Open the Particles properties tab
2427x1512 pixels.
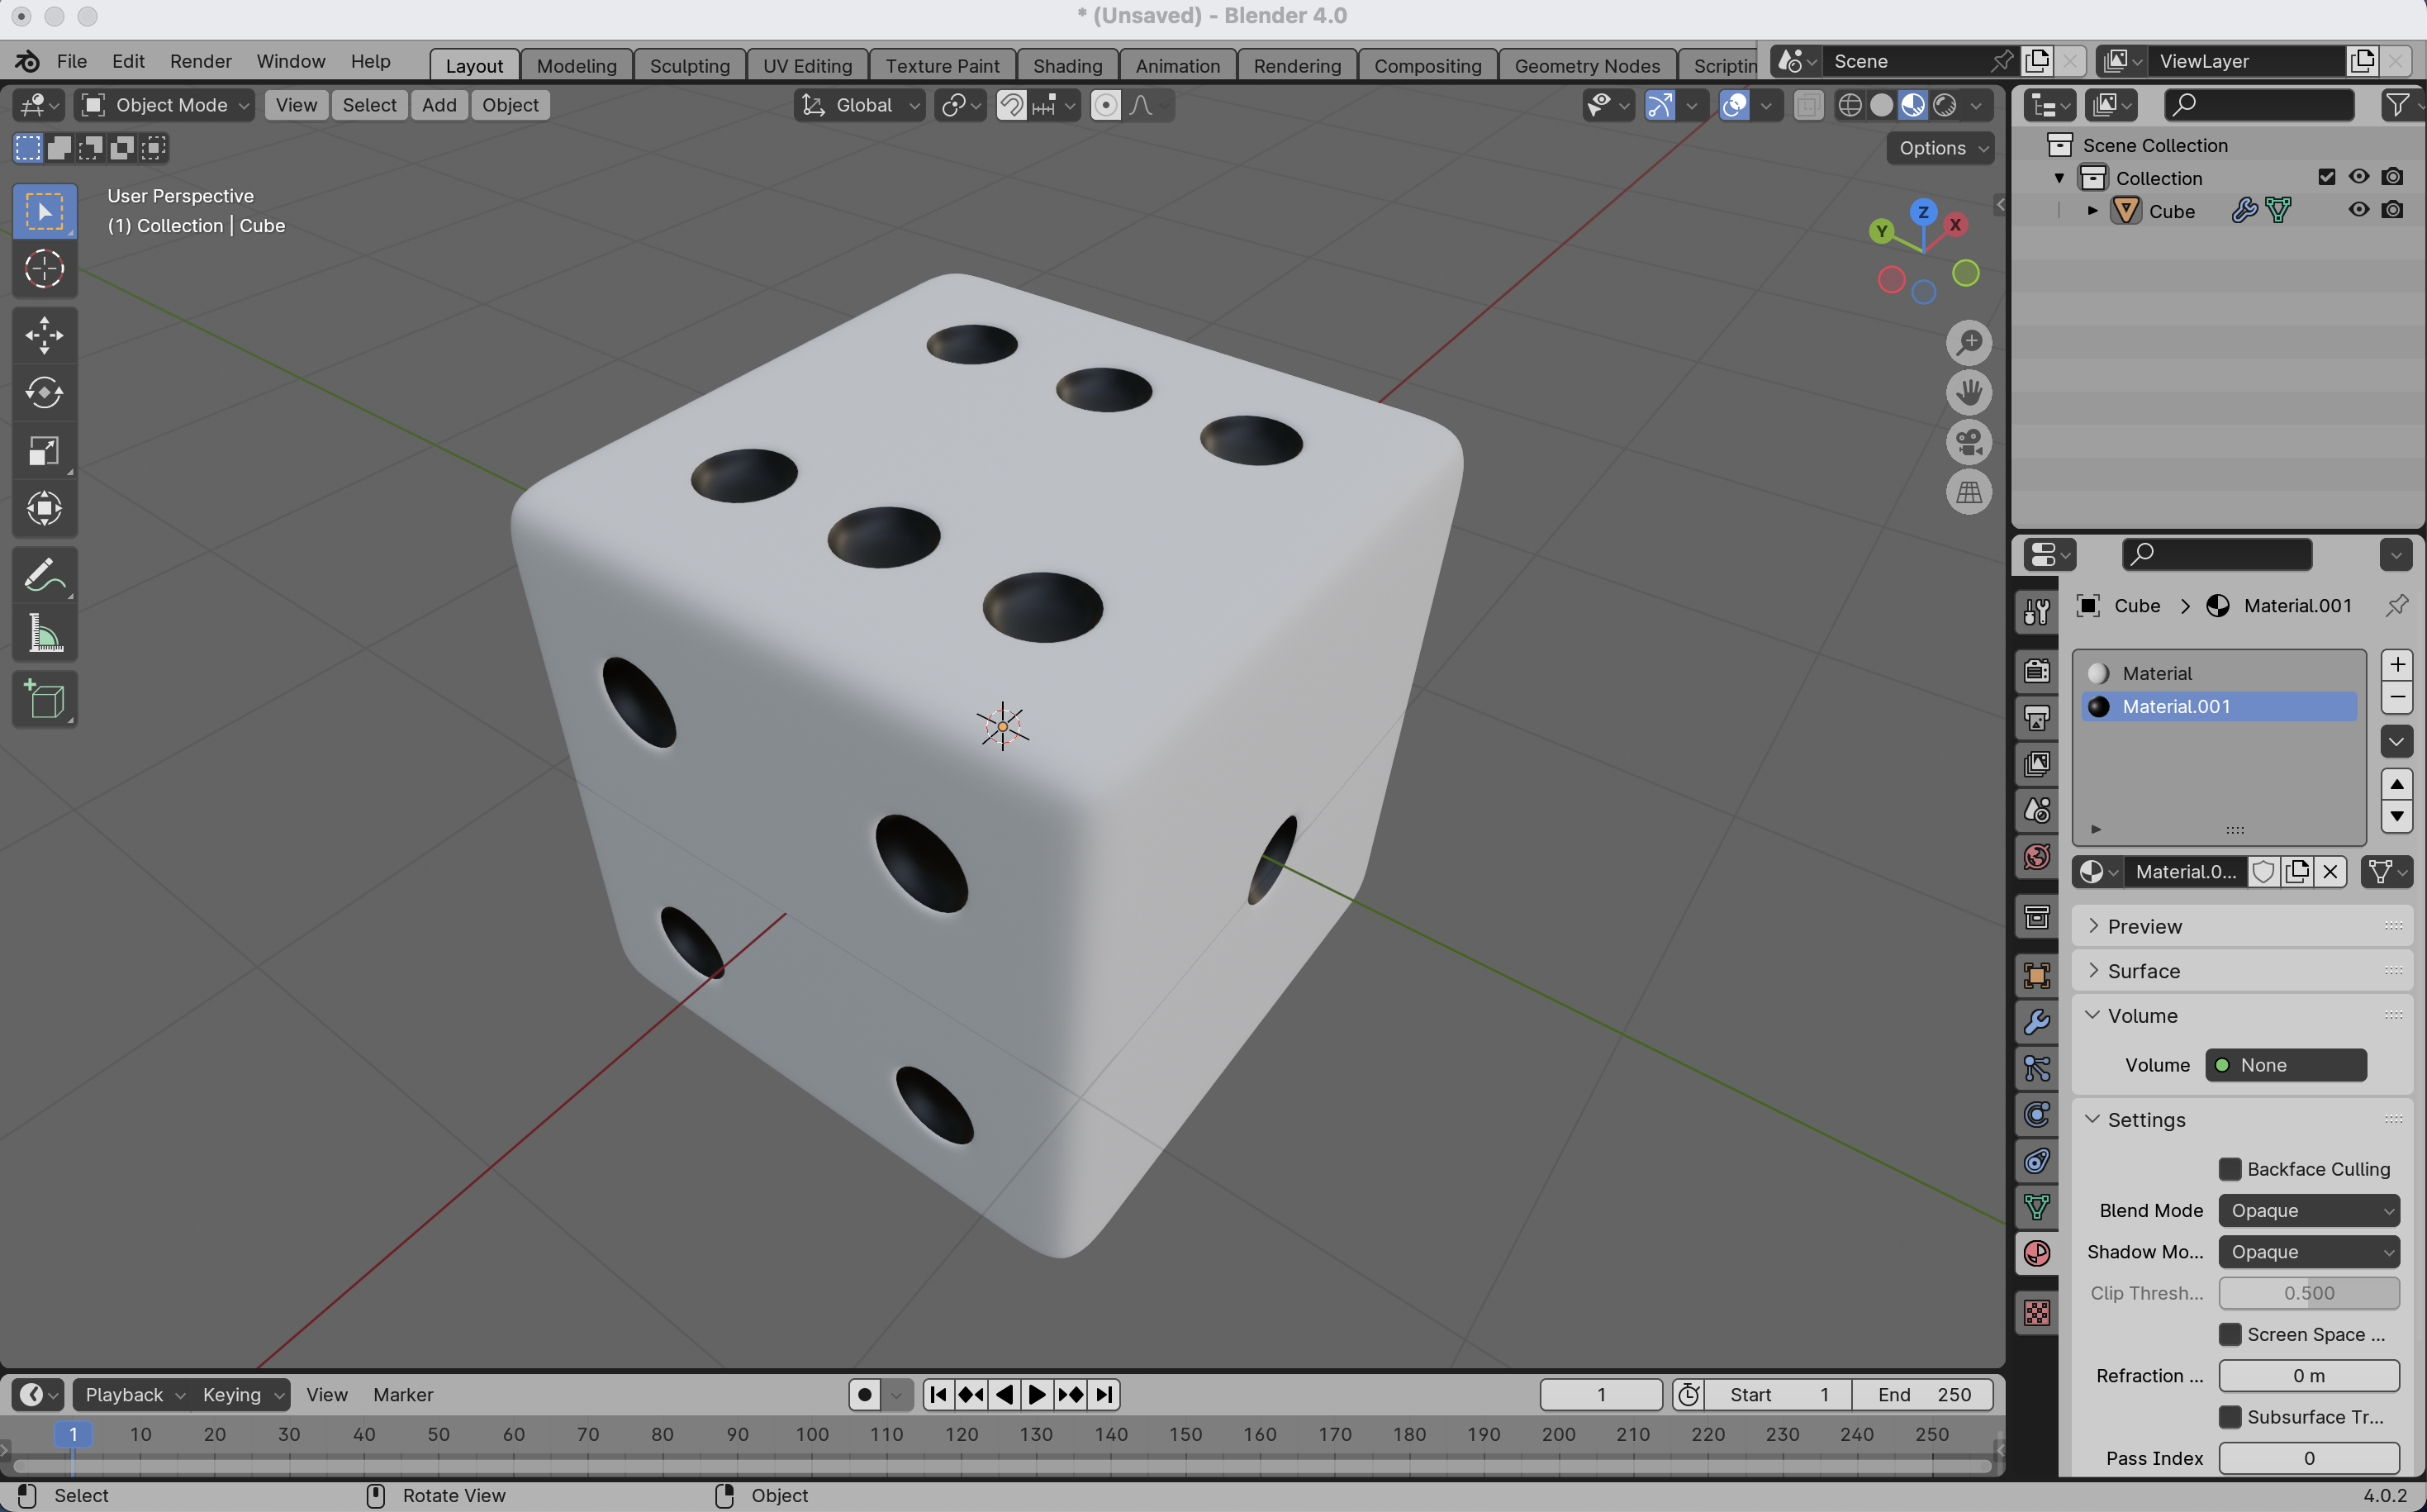click(x=2036, y=1068)
